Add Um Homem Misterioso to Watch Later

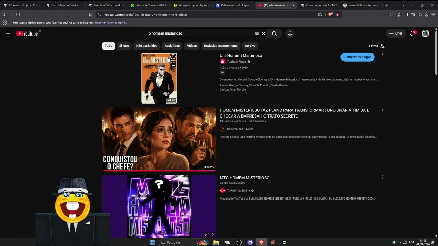(x=173, y=57)
